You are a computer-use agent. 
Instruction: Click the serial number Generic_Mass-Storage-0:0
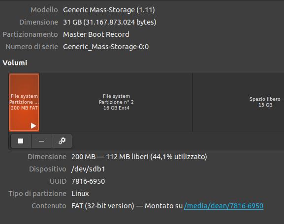coord(106,47)
